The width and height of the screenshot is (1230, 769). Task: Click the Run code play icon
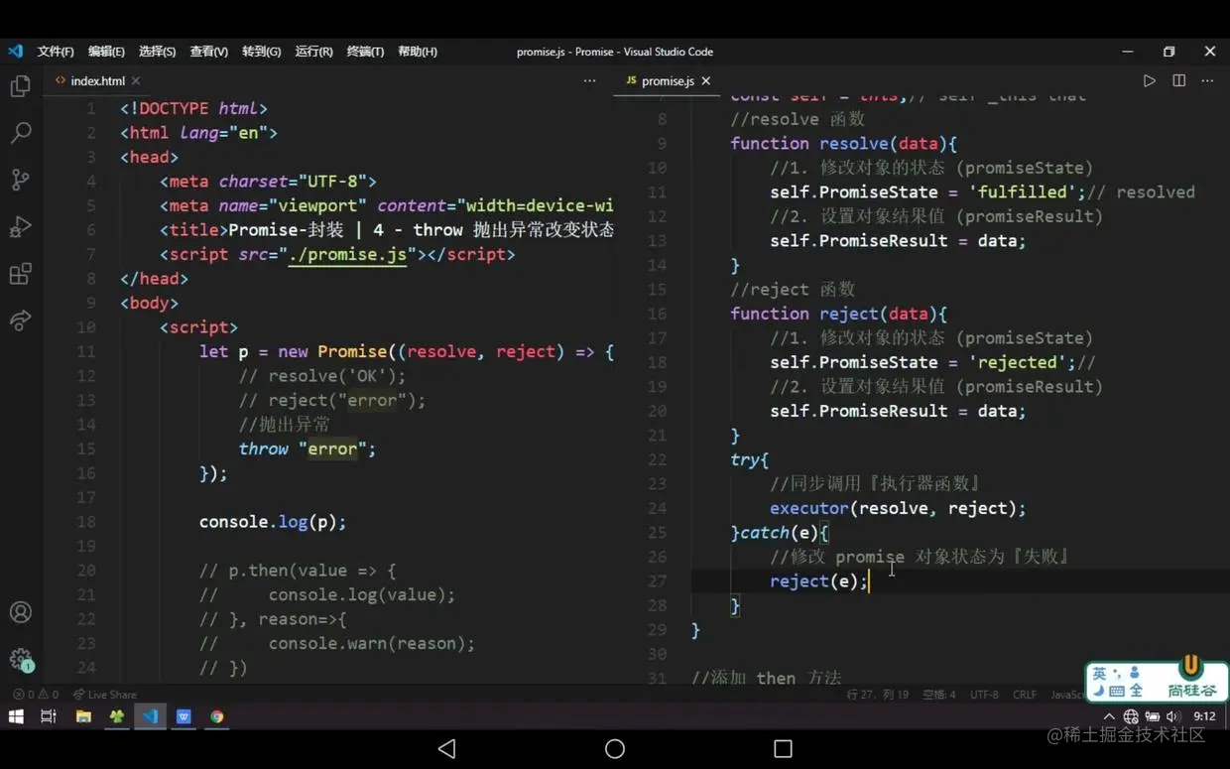pyautogui.click(x=1149, y=80)
